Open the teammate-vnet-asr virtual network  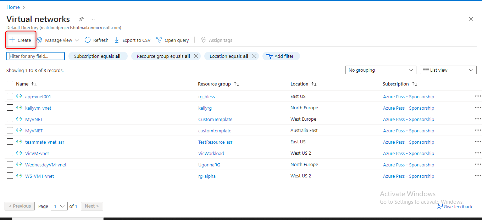[x=45, y=142]
